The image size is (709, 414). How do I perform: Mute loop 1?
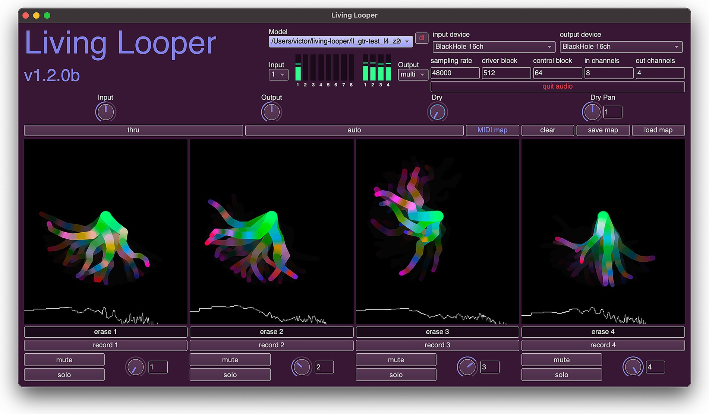64,360
